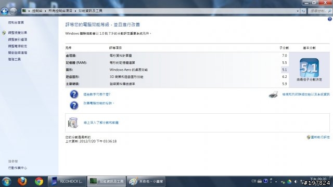Click the address bar's green monitor icon
Viewport: 333px width, 187px height.
[24, 10]
